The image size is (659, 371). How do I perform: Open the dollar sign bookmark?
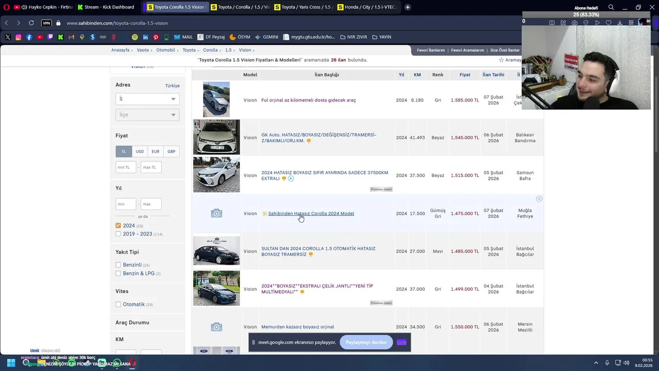(93, 37)
